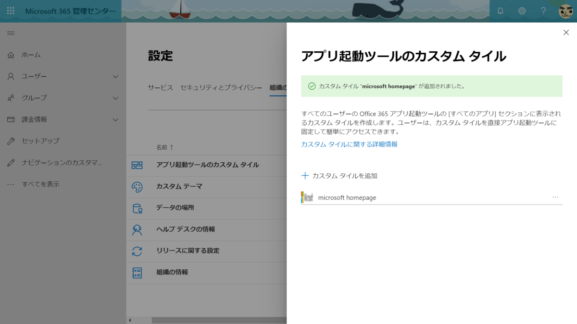Viewport: 577px width, 324px height.
Task: Switch to the サービス tab
Action: (x=161, y=88)
